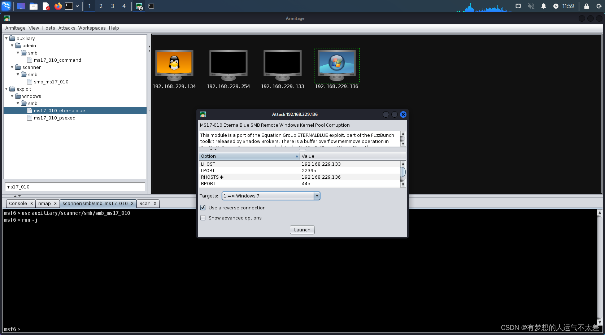The image size is (605, 335).
Task: Collapse smb node under scanner
Action: 18,74
